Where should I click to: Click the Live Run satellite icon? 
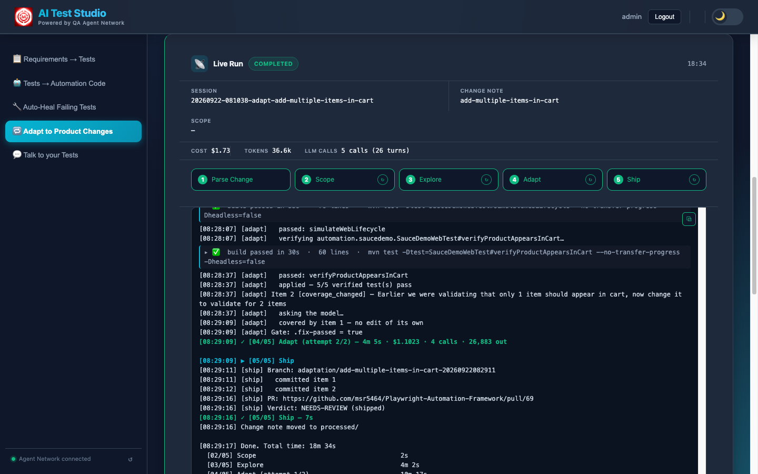point(200,64)
